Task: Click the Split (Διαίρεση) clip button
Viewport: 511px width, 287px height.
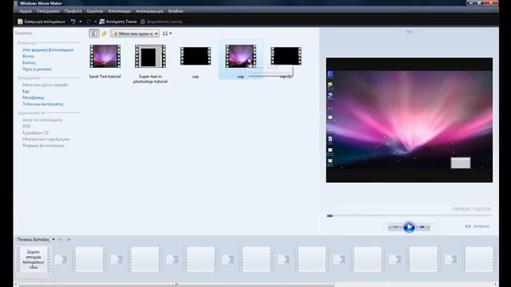Action: 477,226
